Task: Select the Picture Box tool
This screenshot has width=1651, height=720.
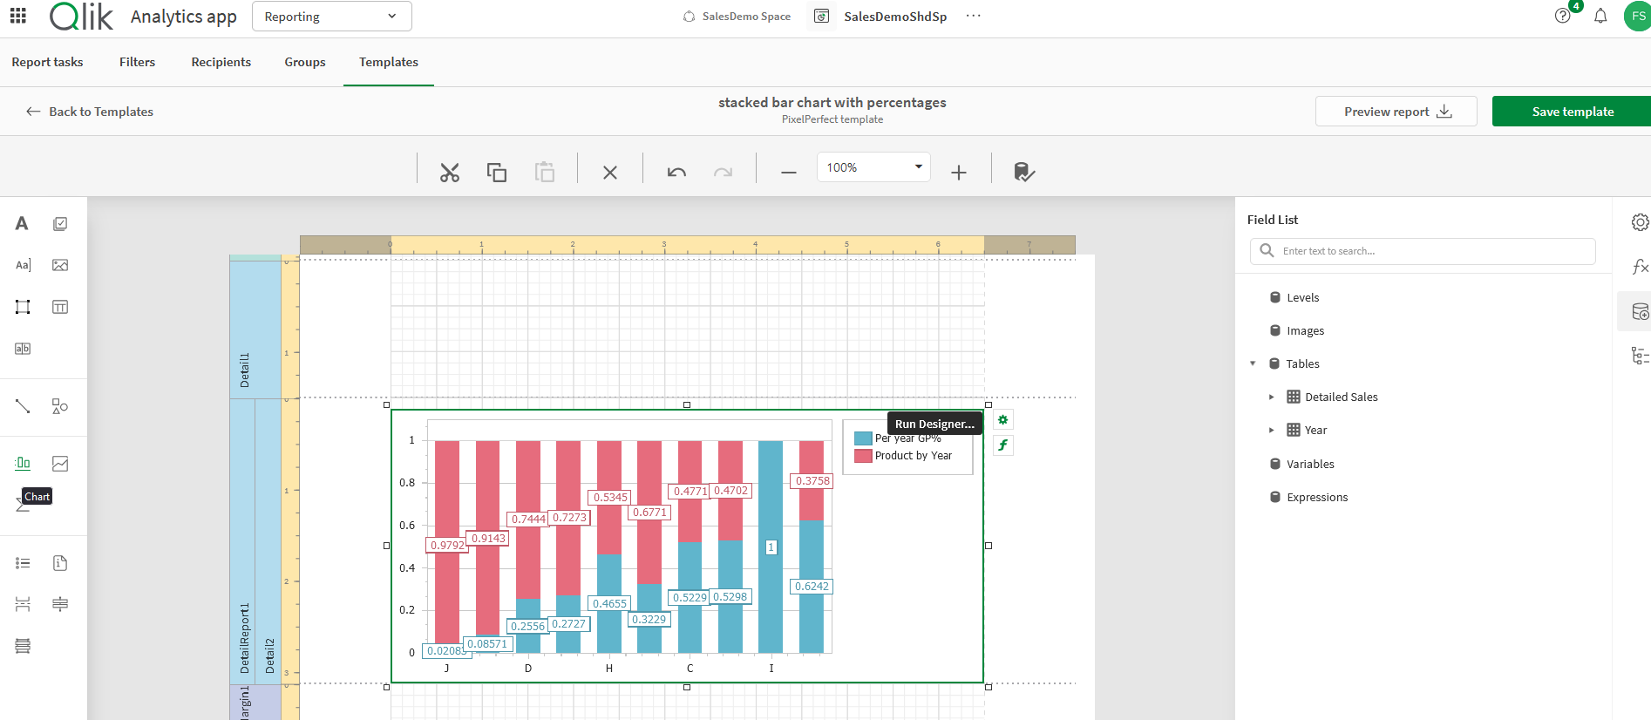Action: point(60,265)
